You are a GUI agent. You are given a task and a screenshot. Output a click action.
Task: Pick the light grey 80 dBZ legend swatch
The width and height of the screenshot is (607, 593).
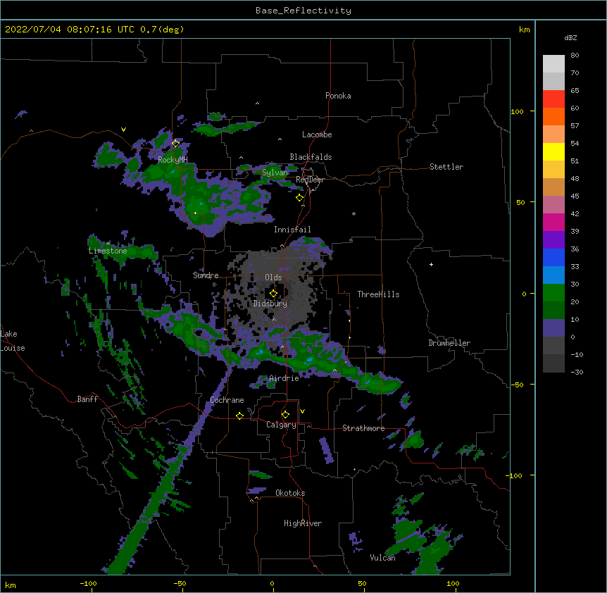tap(553, 64)
